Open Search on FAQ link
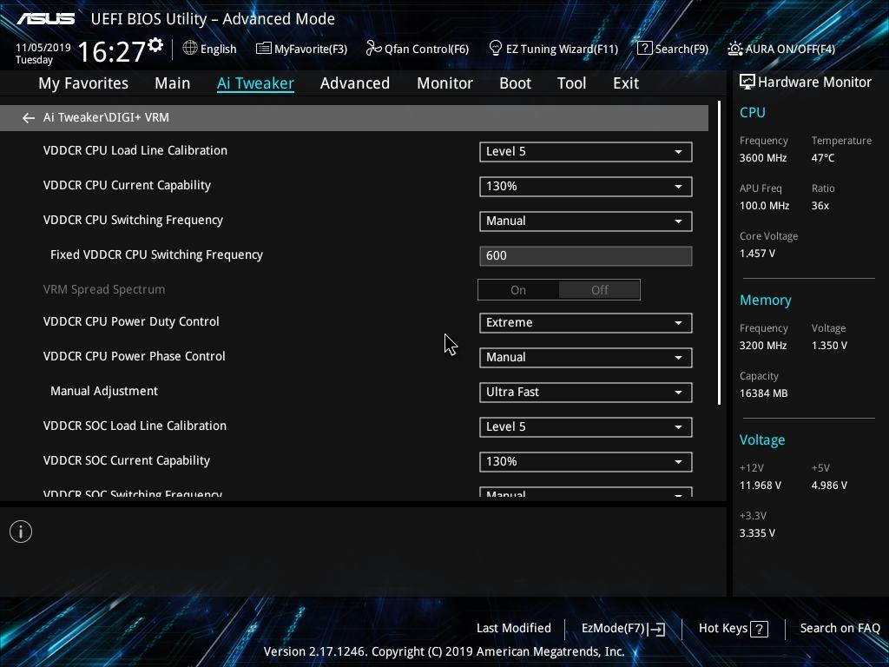Viewport: 889px width, 667px height. [x=840, y=628]
